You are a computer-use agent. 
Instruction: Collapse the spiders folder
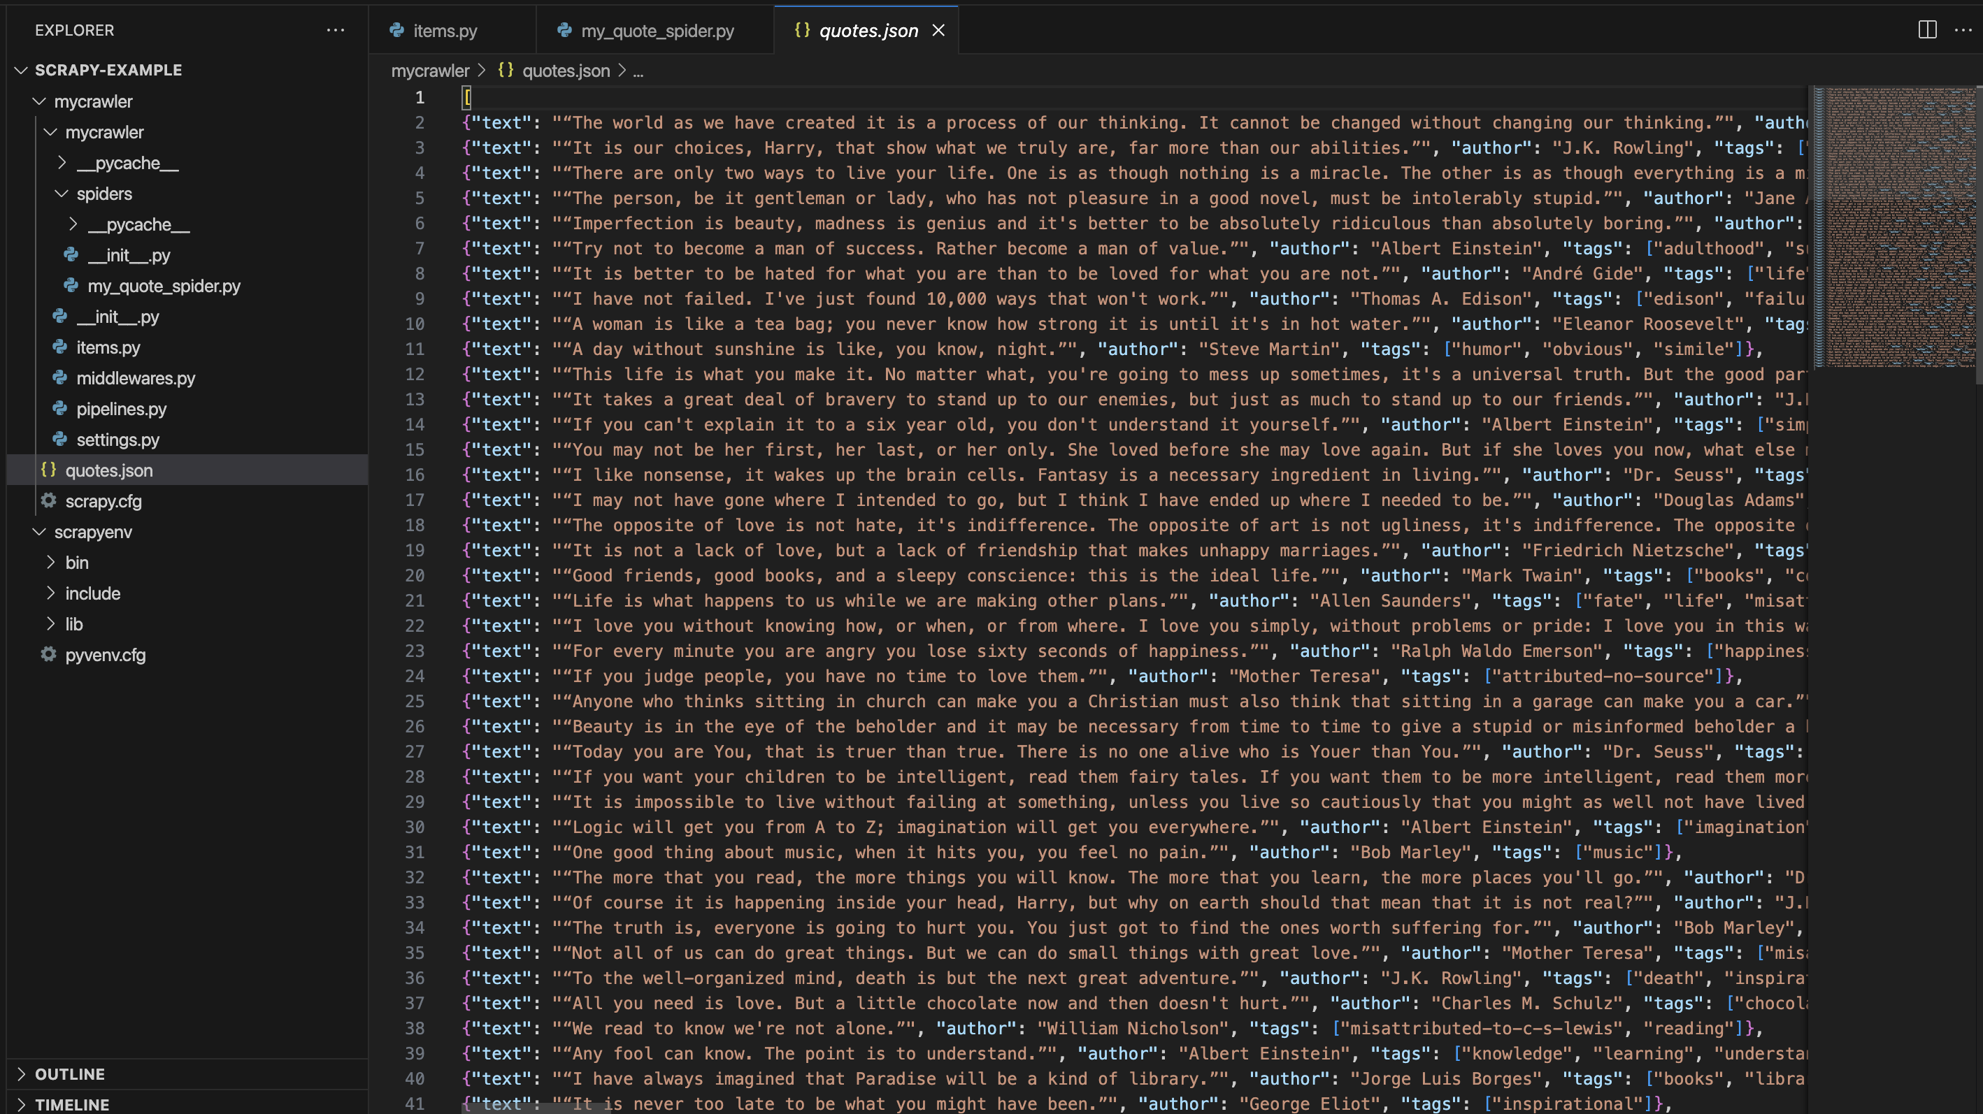tap(62, 193)
